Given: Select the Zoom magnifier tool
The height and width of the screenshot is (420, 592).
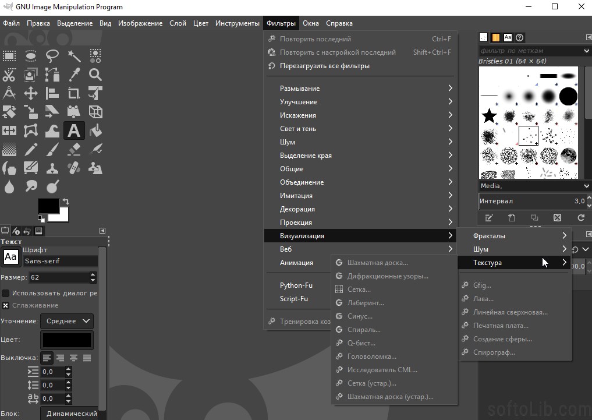Looking at the screenshot, I should (x=95, y=75).
